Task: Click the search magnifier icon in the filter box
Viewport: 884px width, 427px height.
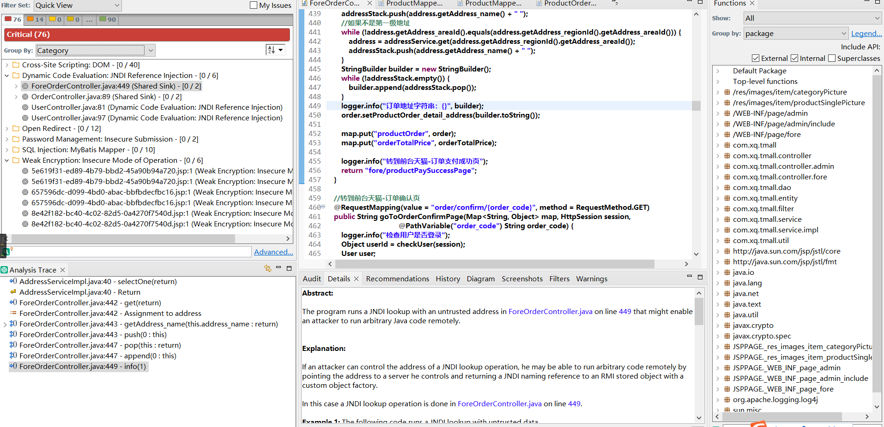Action: [6, 252]
